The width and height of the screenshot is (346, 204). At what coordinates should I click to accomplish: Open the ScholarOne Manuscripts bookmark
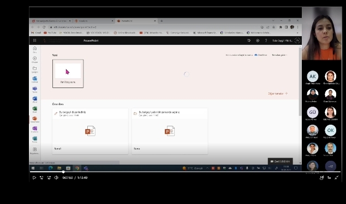[232, 33]
